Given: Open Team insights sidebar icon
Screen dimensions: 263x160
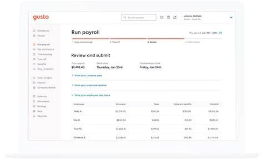Looking at the screenshot, I should tap(34, 78).
